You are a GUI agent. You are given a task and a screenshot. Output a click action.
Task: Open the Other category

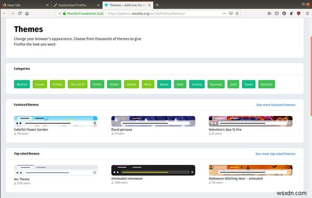pyautogui.click(x=180, y=84)
